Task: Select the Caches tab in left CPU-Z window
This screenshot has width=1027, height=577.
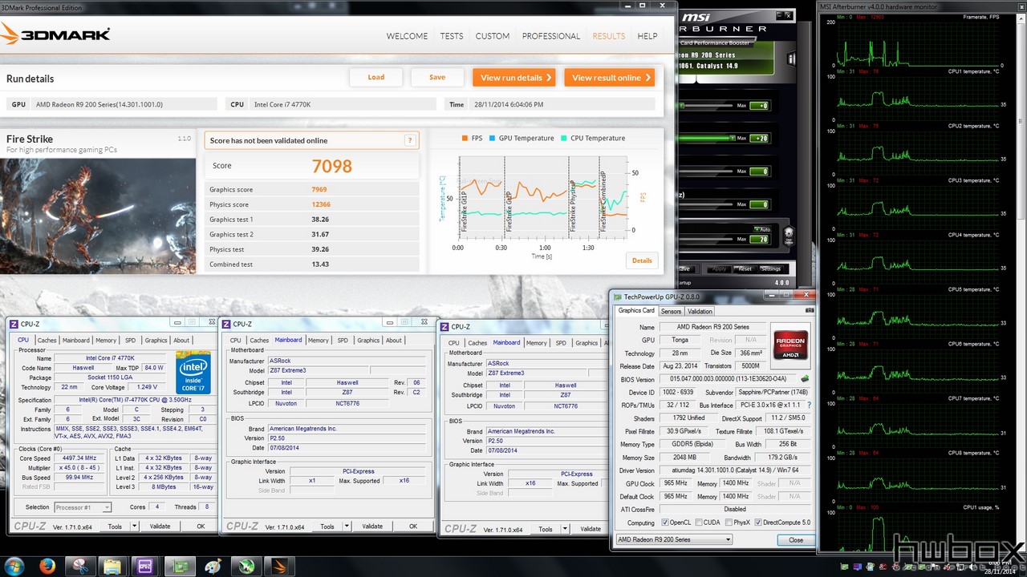Action: (x=47, y=340)
